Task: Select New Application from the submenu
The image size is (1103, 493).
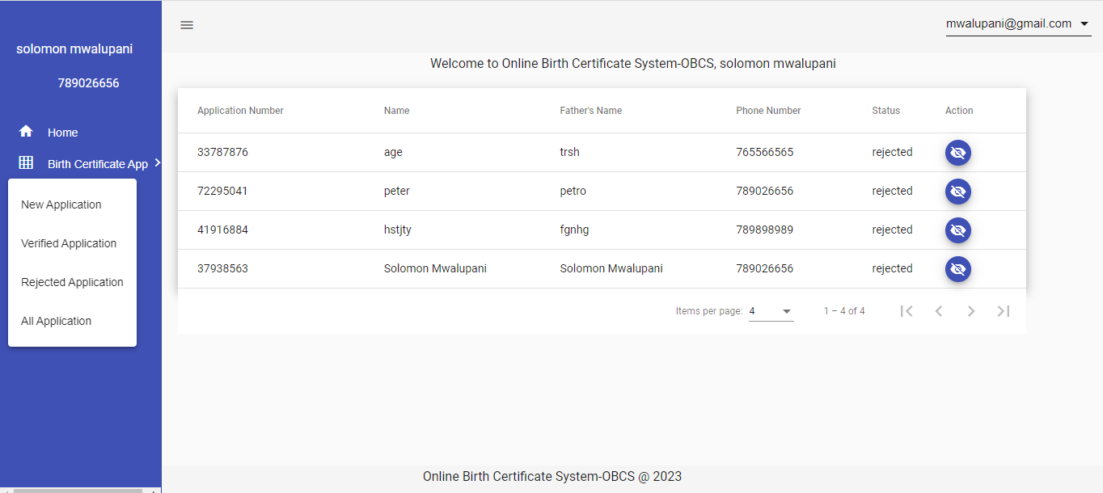Action: 61,204
